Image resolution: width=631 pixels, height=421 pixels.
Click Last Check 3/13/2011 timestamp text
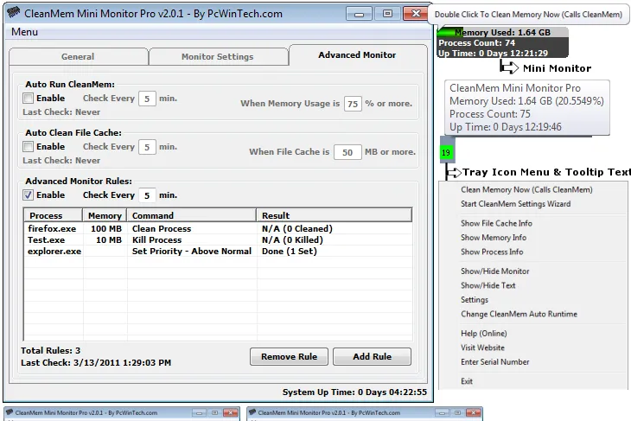coord(96,362)
